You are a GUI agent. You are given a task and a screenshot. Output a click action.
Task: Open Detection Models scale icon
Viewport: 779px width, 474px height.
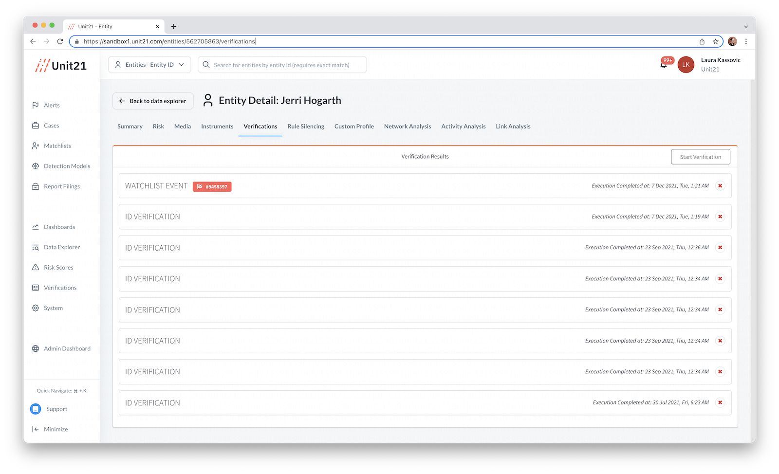coord(36,166)
